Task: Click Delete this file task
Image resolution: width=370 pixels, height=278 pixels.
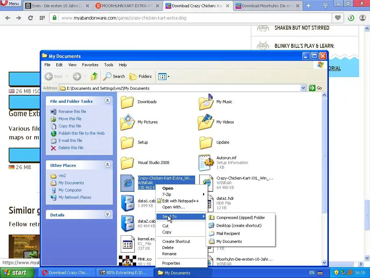Action: pos(71,148)
